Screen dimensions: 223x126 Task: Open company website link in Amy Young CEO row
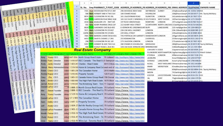click(x=122, y=57)
